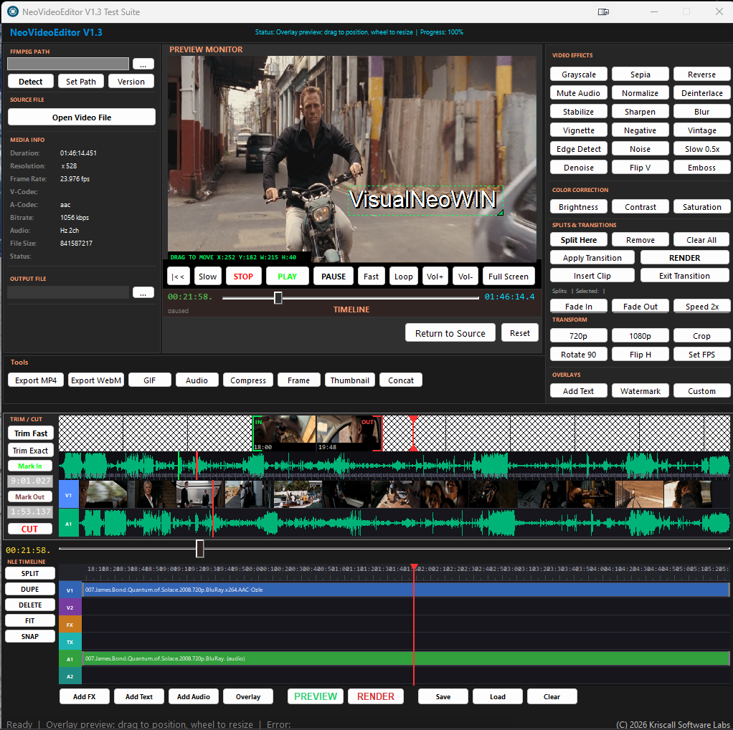Browse for the FFmpeg path with the ... button
Viewport: 733px width, 730px height.
click(x=143, y=64)
